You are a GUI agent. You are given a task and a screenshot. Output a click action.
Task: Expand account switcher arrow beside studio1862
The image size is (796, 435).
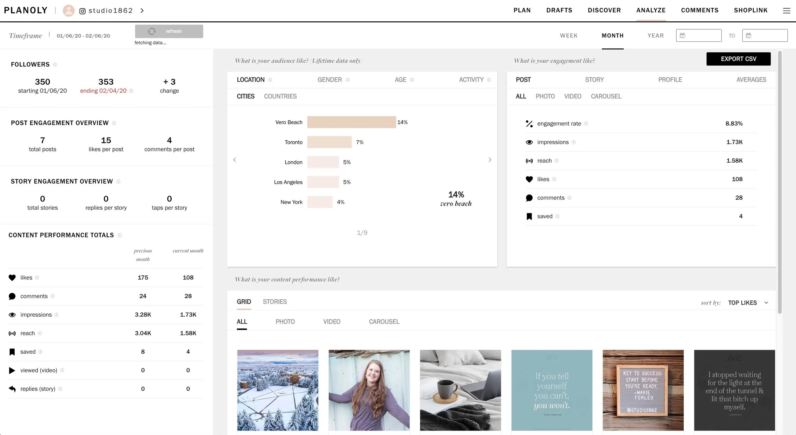142,11
